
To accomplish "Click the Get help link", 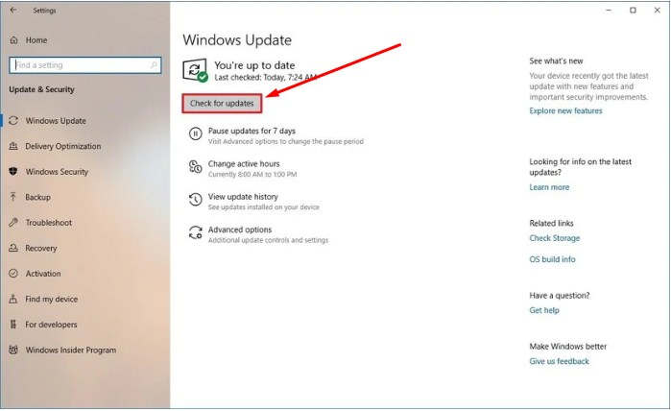I will pos(544,310).
